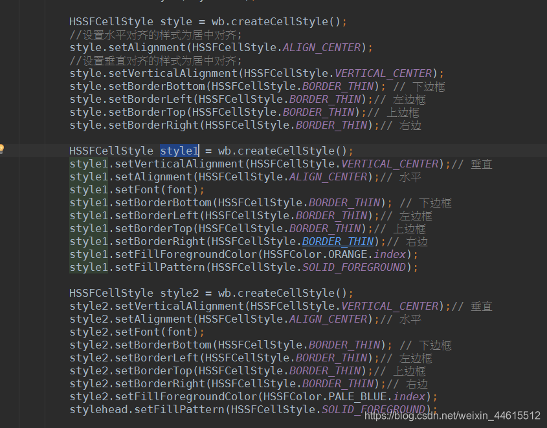This screenshot has height=428, width=547.
Task: Click the comment '//设置水平对齐的样式为居中对齐;'
Action: pyautogui.click(x=155, y=35)
